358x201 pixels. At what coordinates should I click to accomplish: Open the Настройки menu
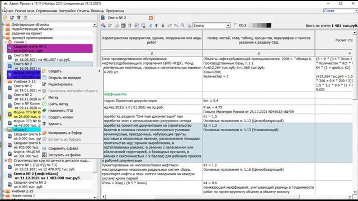(x=67, y=11)
